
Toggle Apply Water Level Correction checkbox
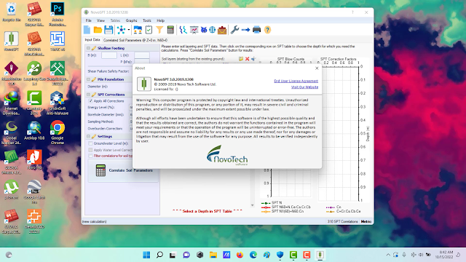pyautogui.click(x=90, y=150)
